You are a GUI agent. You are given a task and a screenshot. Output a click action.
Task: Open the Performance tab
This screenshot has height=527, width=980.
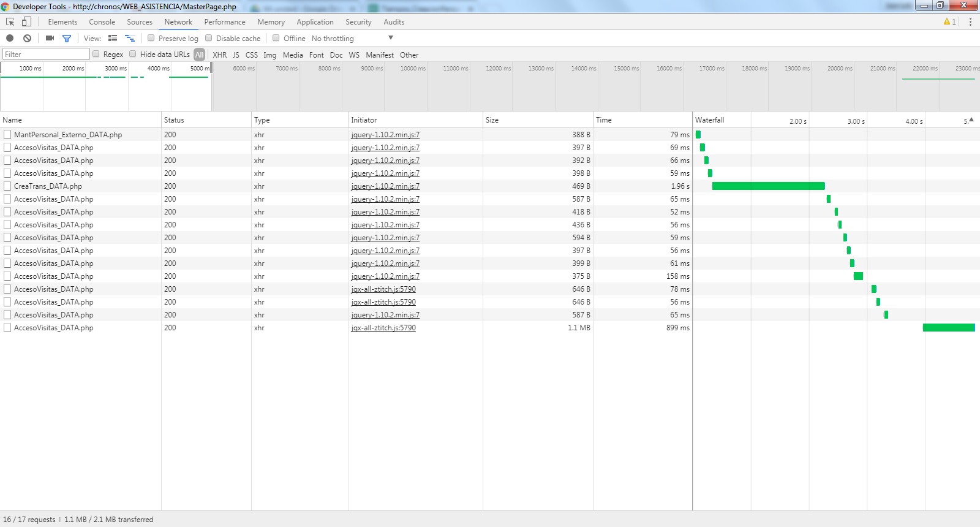(225, 22)
